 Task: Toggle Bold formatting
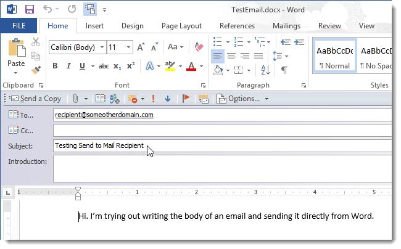click(55, 66)
